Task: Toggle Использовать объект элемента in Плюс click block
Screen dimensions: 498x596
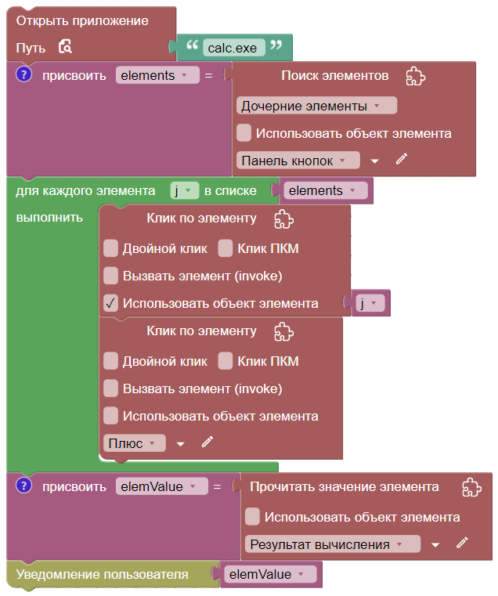Action: pyautogui.click(x=110, y=415)
